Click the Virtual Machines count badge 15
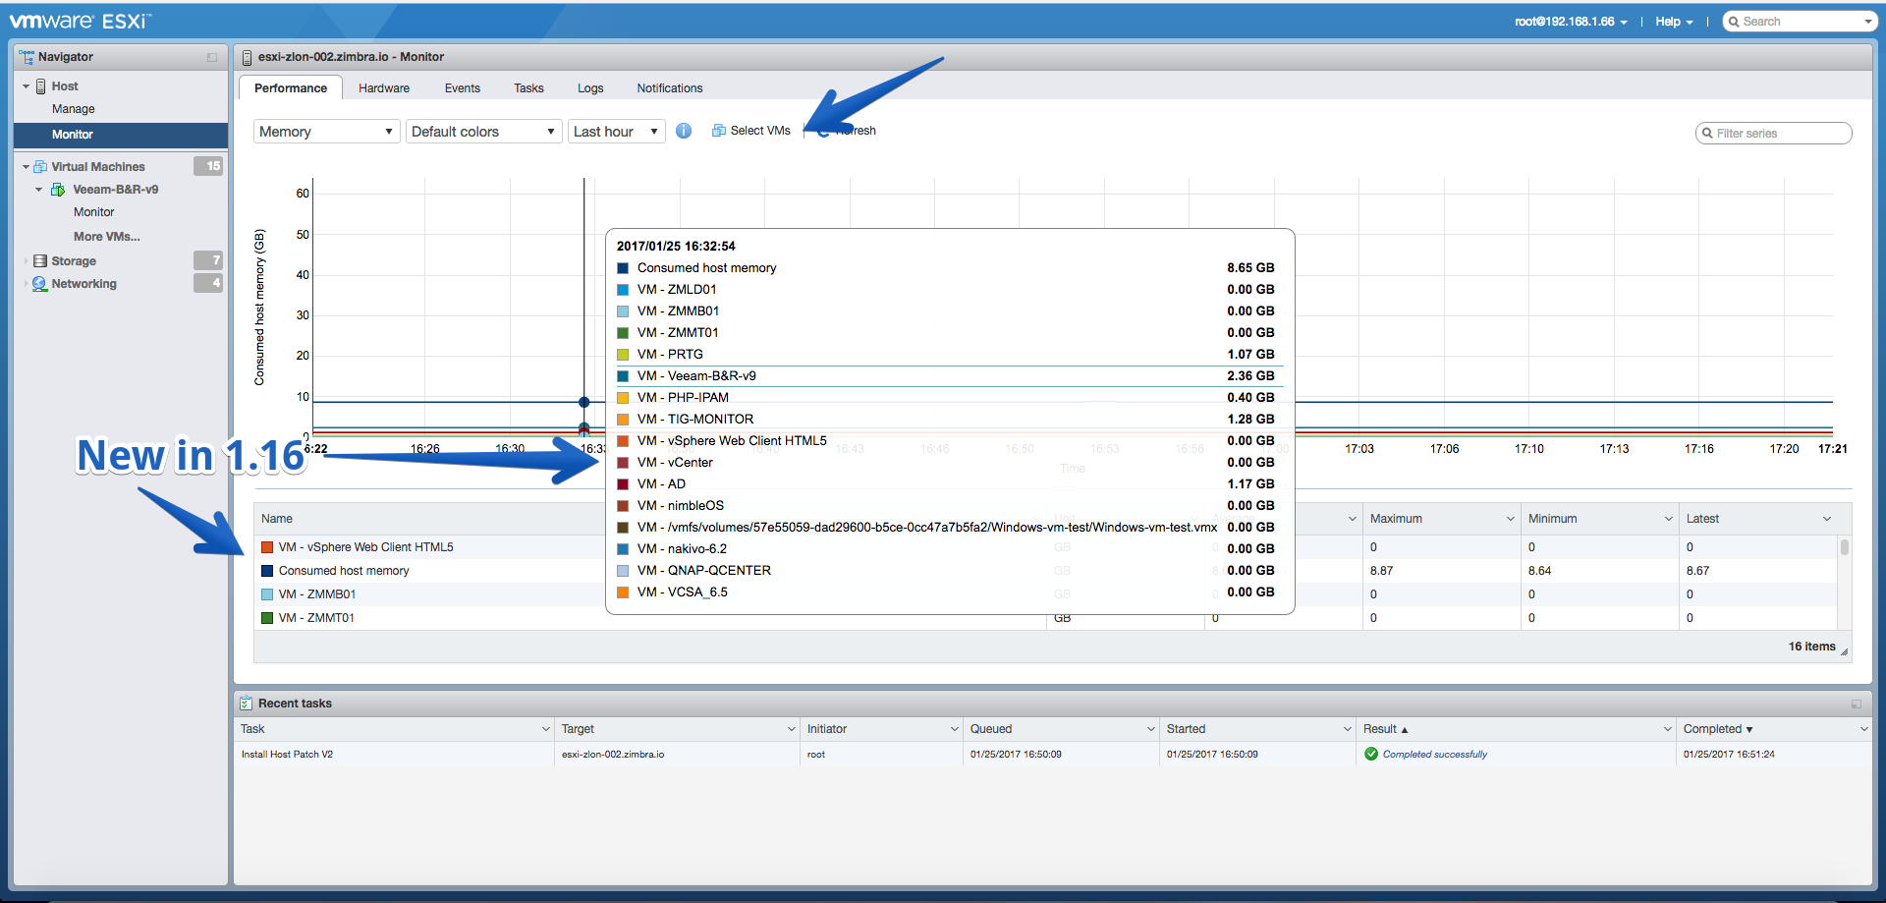This screenshot has height=903, width=1886. [208, 166]
